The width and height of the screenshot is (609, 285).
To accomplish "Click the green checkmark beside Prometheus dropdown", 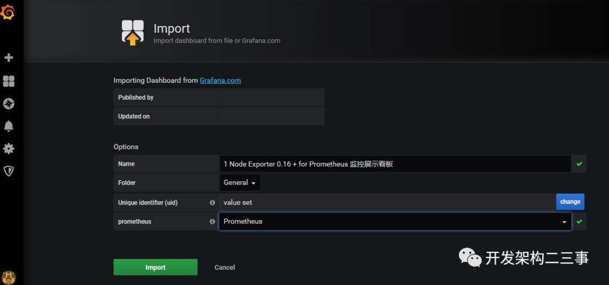I will click(x=579, y=221).
